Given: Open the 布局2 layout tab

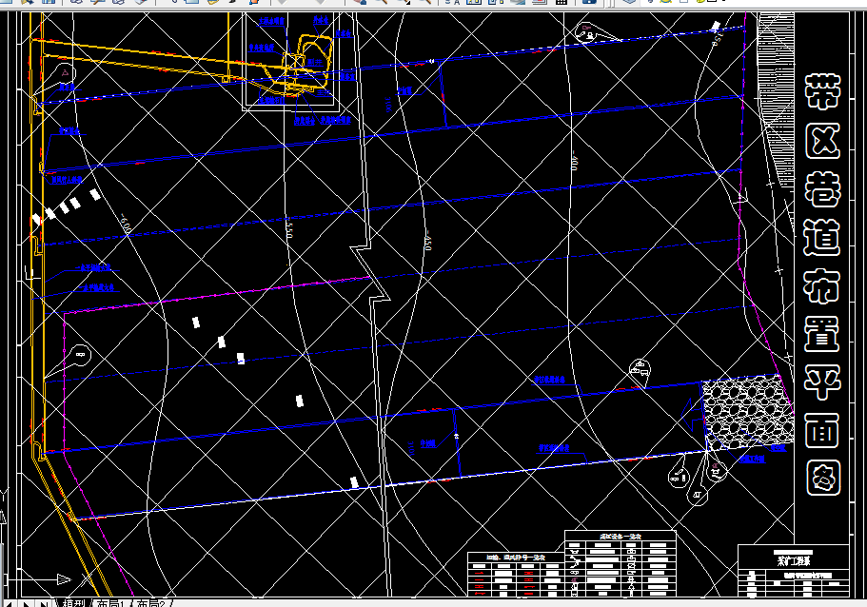Looking at the screenshot, I should click(150, 603).
